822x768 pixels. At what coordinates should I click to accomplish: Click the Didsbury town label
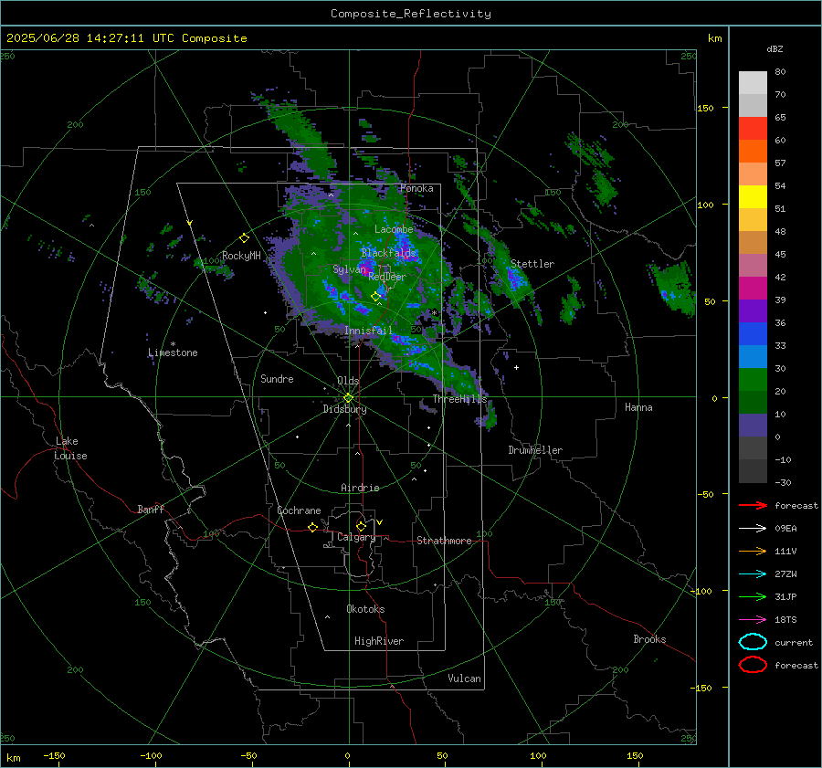click(344, 409)
